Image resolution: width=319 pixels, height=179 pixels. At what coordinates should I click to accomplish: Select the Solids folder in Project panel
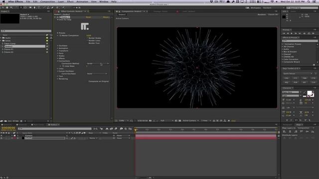click(x=8, y=41)
